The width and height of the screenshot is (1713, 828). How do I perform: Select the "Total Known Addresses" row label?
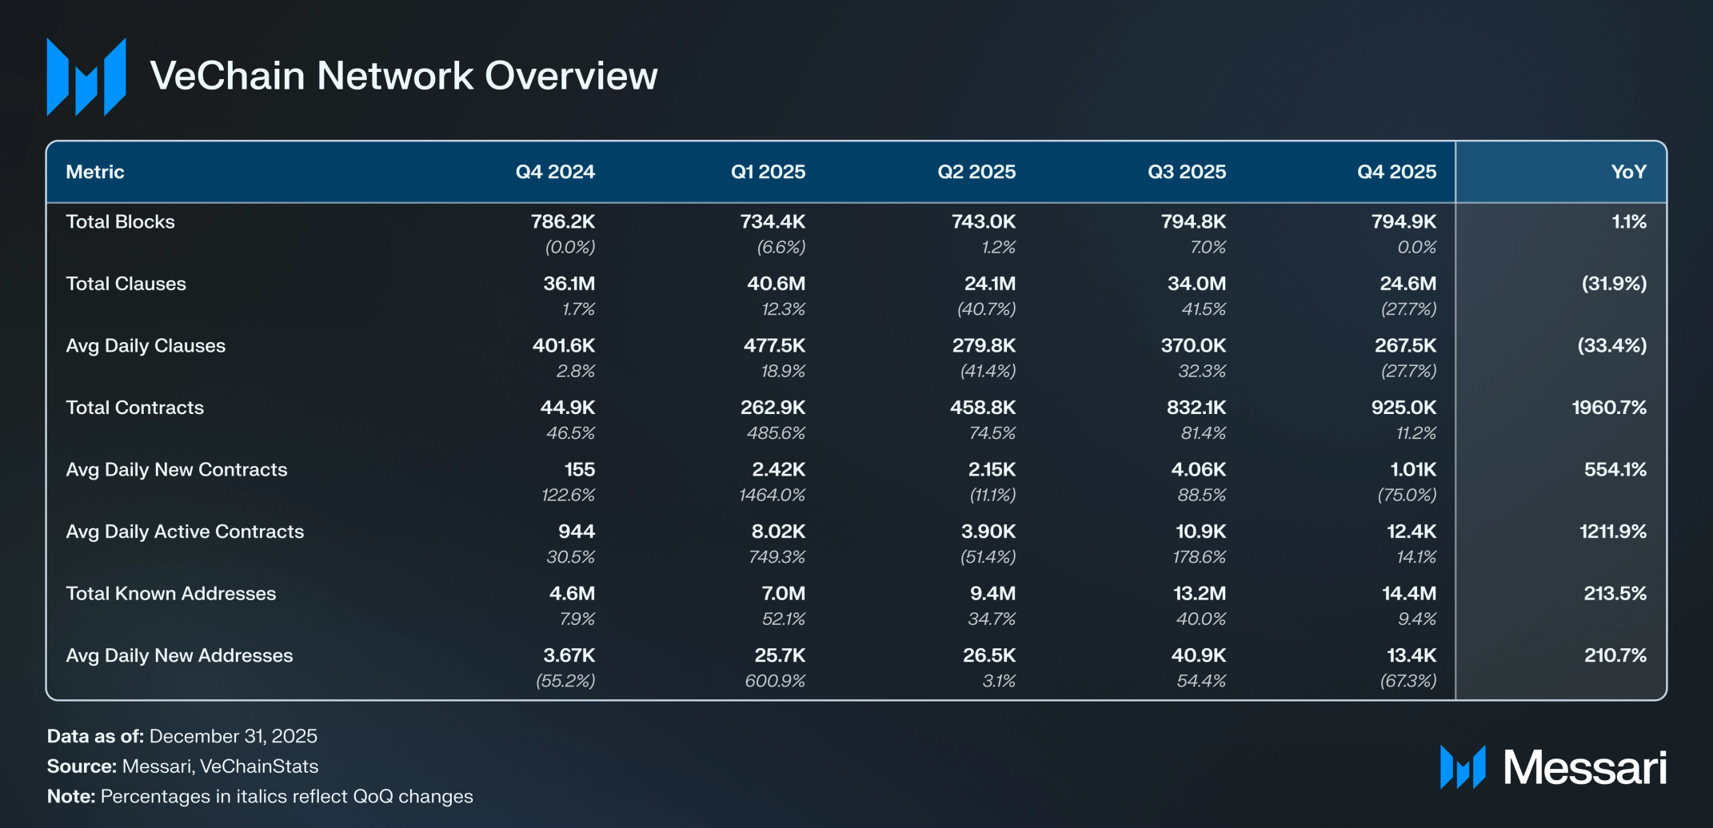(170, 594)
